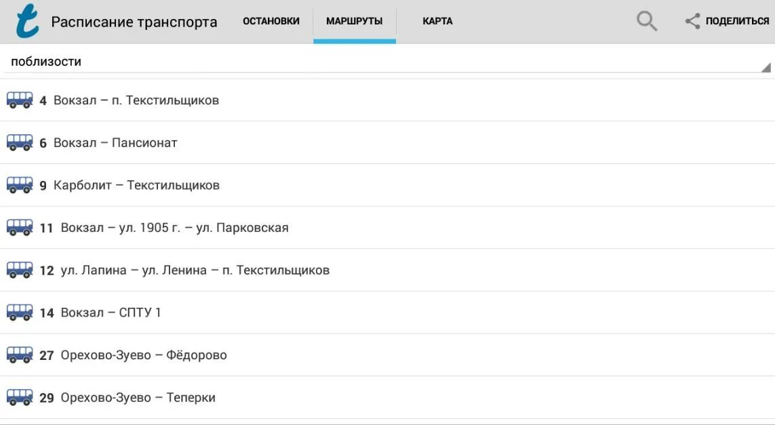Open route 12 ул. Лапина – п. Текстильщиков
Viewport: 775px width, 425px height.
pos(388,270)
